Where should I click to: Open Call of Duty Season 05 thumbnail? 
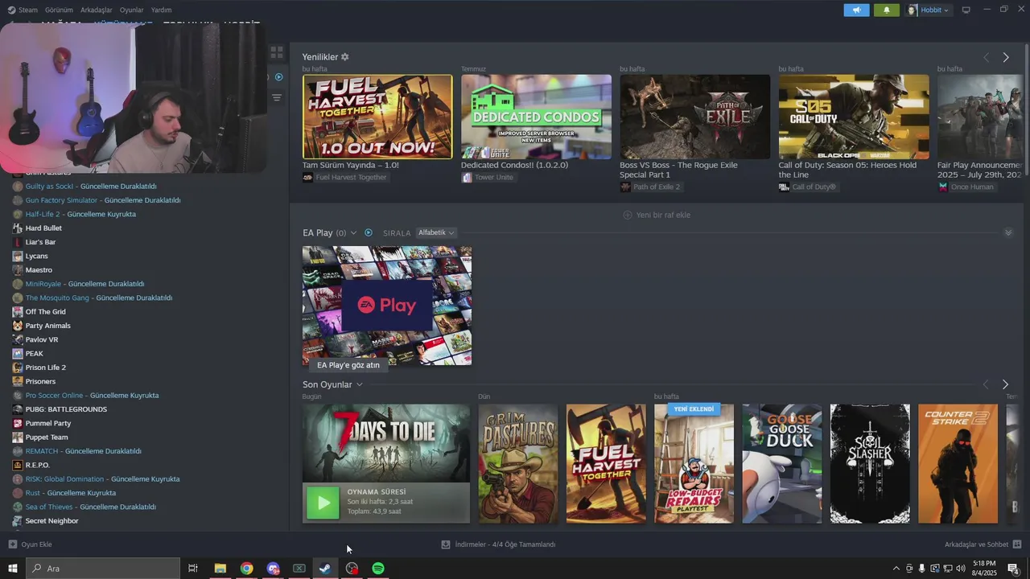853,117
